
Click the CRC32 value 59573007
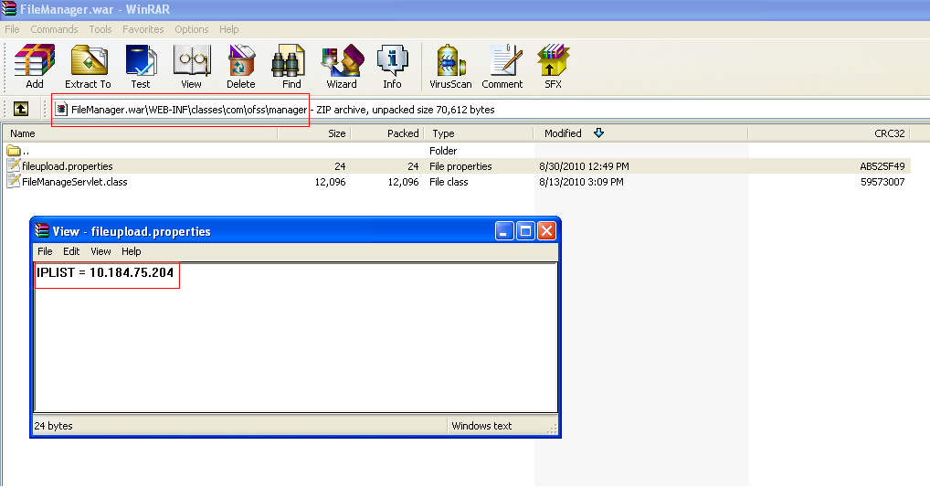tap(882, 182)
